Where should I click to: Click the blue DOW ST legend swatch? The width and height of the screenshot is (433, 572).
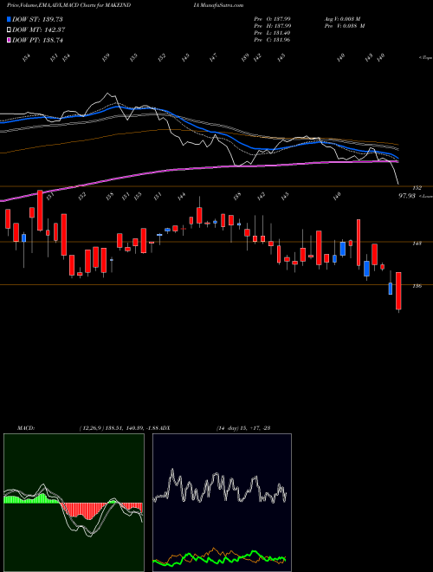coord(9,19)
